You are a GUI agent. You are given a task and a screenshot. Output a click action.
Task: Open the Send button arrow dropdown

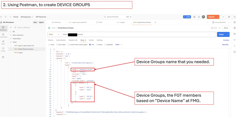click(228, 34)
